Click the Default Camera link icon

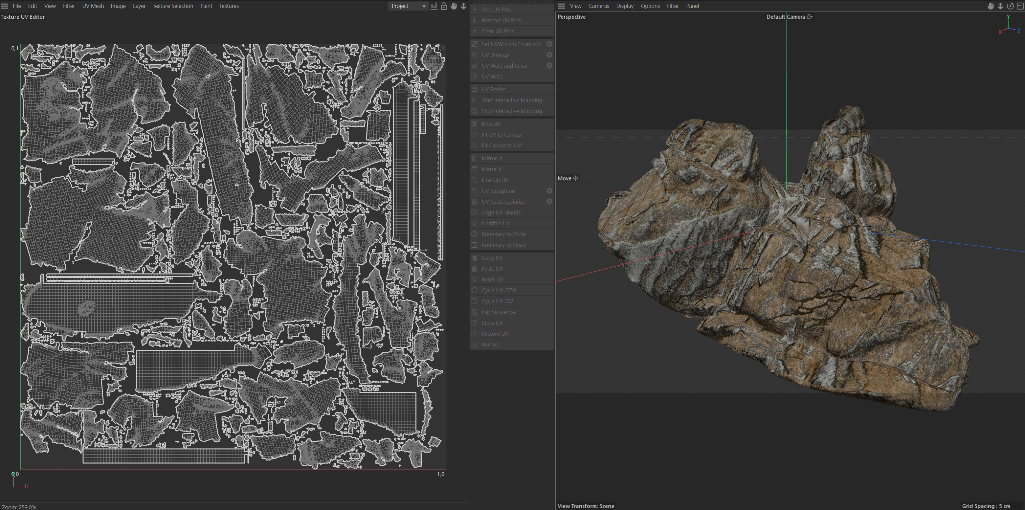809,17
